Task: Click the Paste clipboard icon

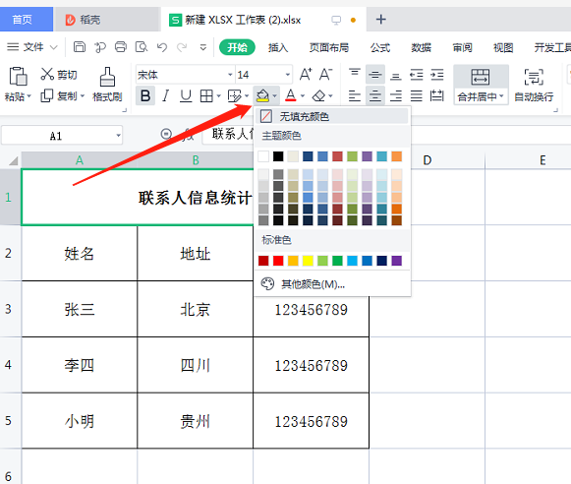Action: 18,76
